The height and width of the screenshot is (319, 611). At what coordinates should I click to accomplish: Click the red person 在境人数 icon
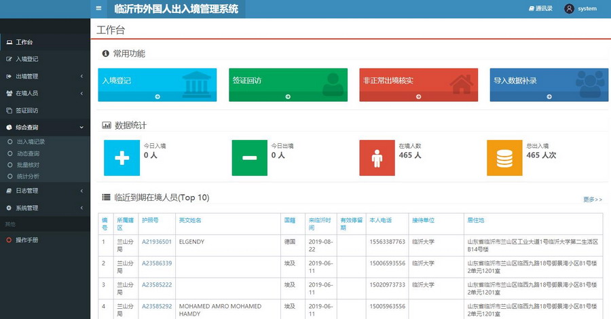point(377,157)
